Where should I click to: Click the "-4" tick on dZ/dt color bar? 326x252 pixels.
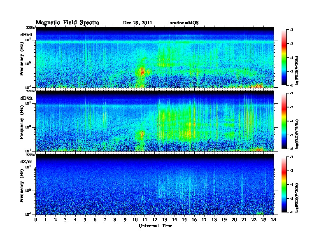[291, 184]
